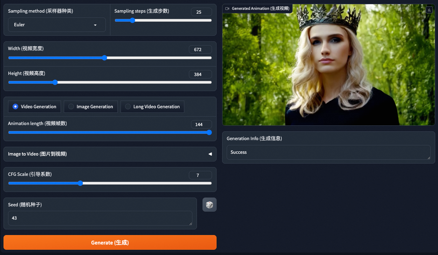Click the Animation length slider track
Viewport: 438px width, 255px height.
[x=110, y=132]
